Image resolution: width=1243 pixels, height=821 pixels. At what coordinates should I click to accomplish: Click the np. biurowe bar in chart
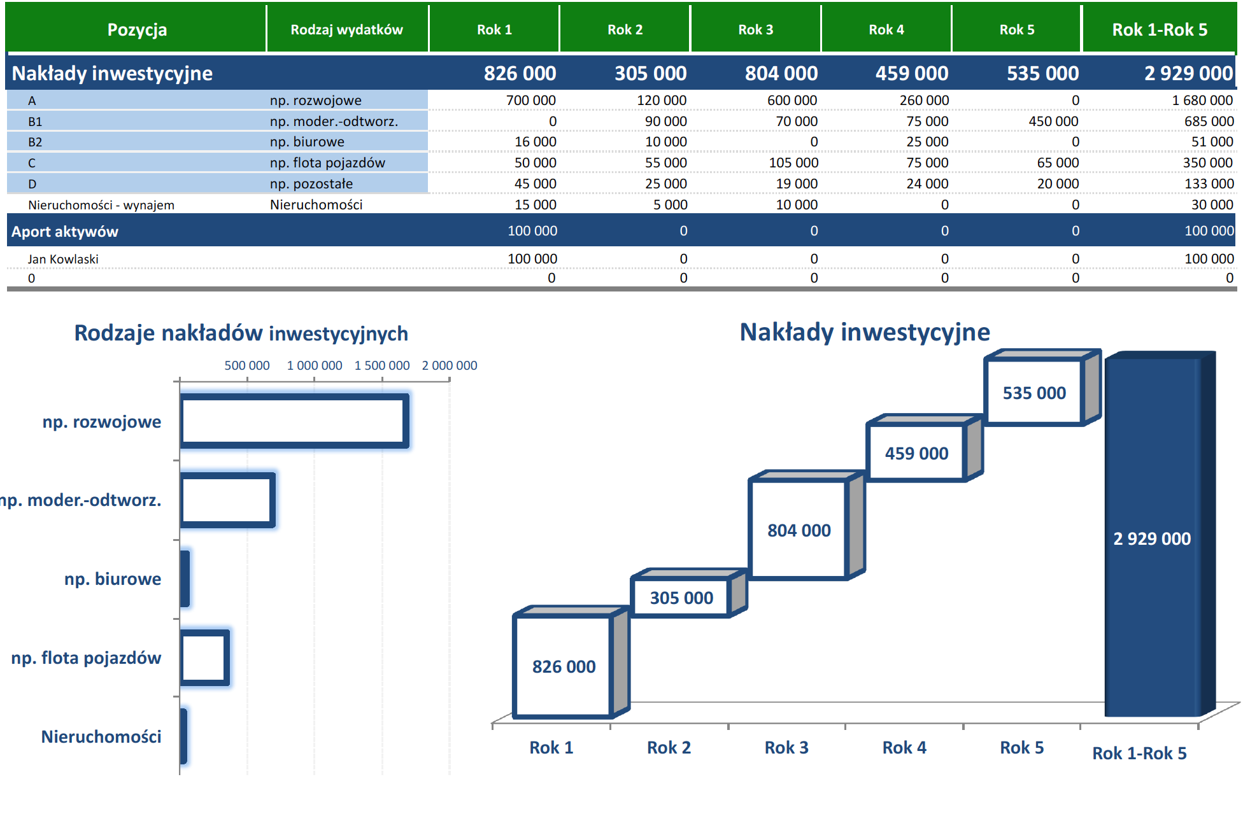185,579
